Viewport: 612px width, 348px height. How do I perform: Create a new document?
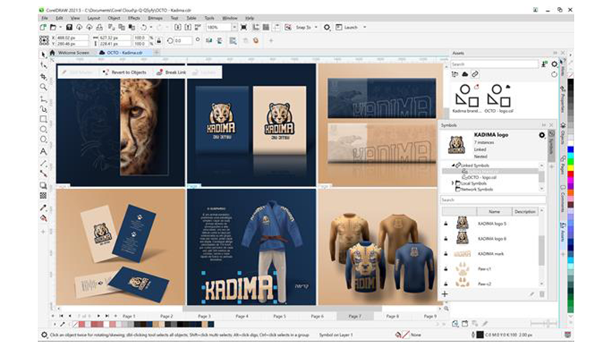[43, 27]
